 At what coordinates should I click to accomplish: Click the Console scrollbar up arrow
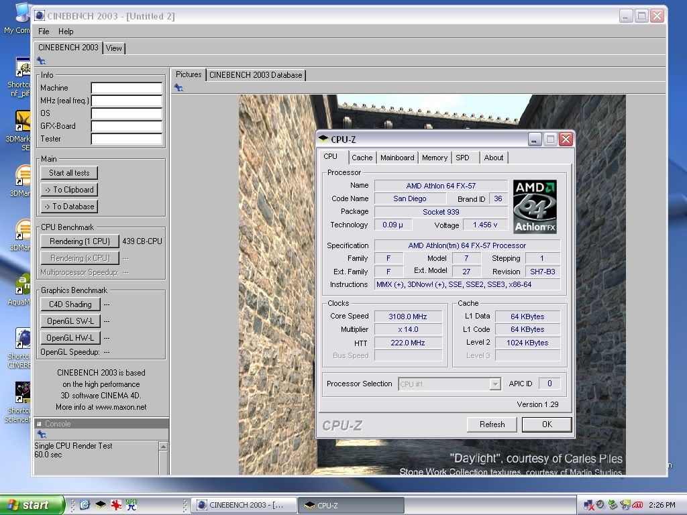163,446
